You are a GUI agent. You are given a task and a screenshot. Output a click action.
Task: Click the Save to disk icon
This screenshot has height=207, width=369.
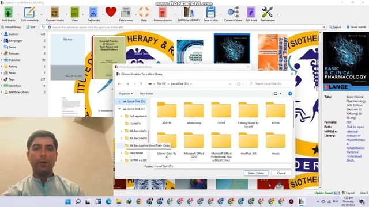(210, 12)
